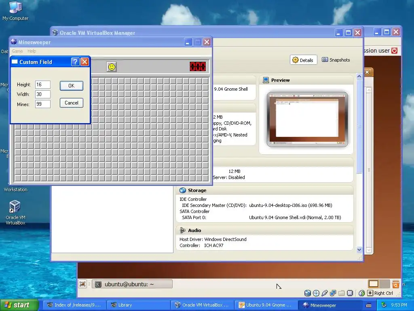
Task: Click the VirtualBox cube icon in the Manager title bar
Action: coord(55,32)
